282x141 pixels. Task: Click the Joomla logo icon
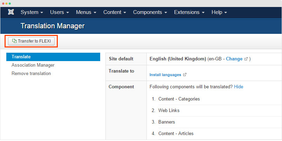tap(11, 12)
